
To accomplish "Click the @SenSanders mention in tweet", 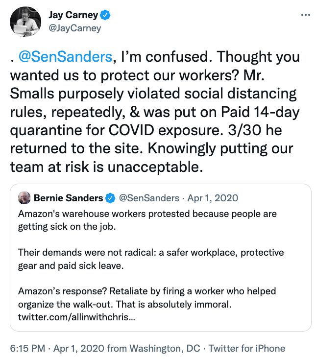I will [65, 57].
